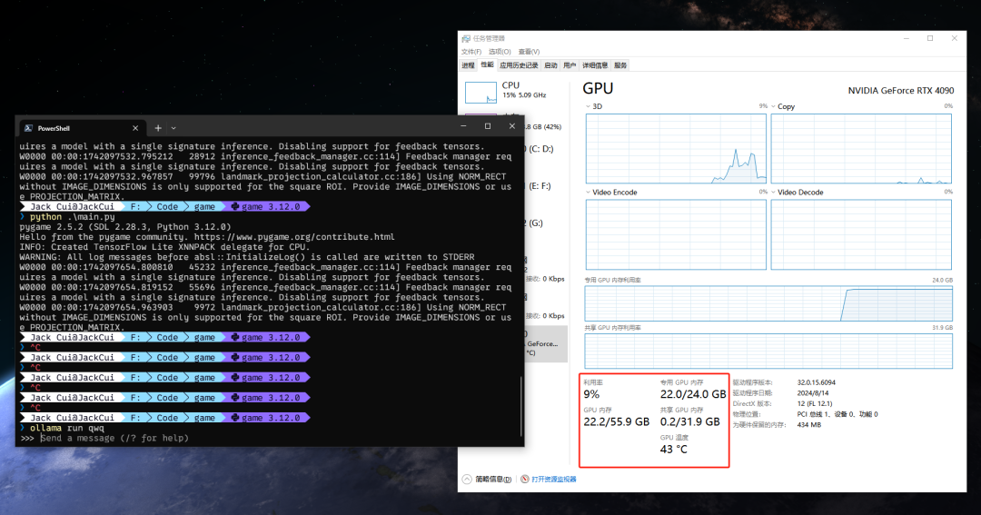Switch to the 服务 tab
The image size is (981, 515).
[620, 65]
